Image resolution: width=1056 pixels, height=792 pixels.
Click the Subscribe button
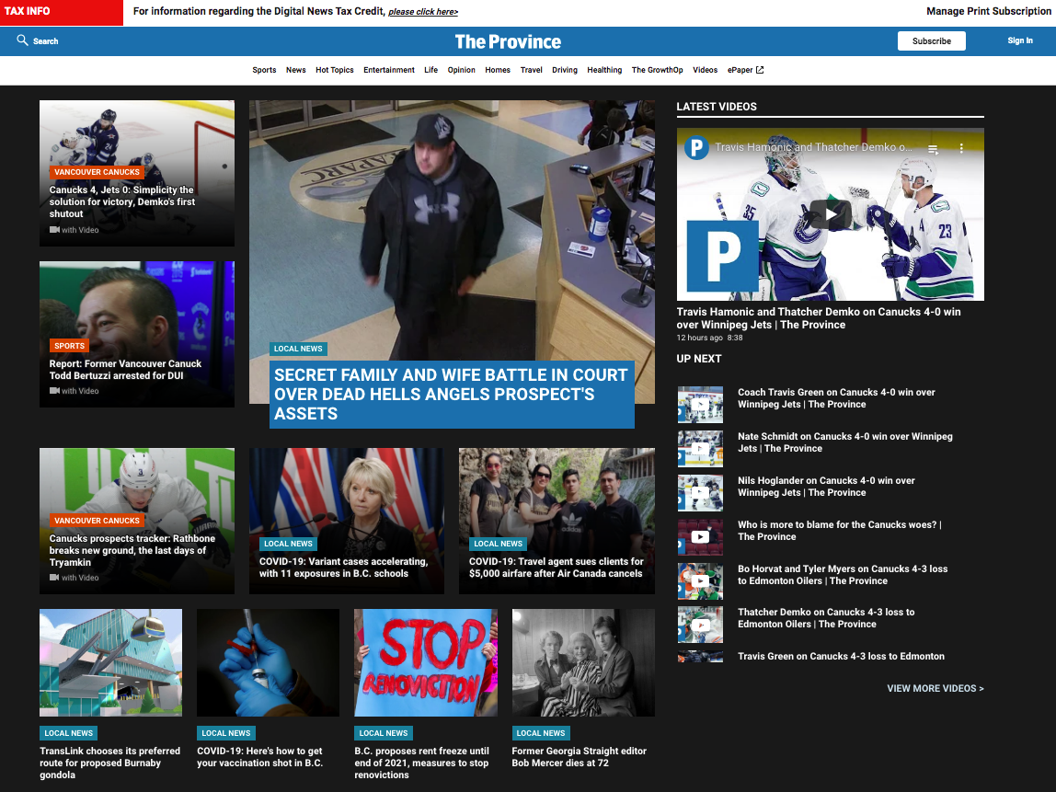[931, 40]
